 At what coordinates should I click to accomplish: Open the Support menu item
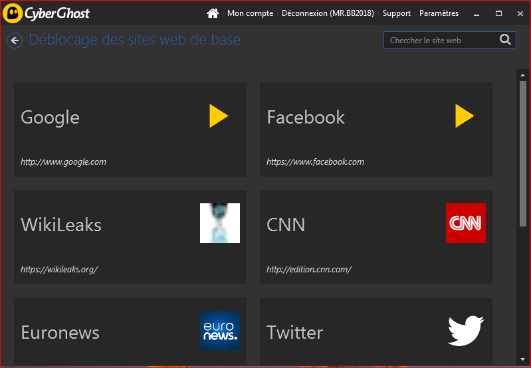[x=397, y=13]
